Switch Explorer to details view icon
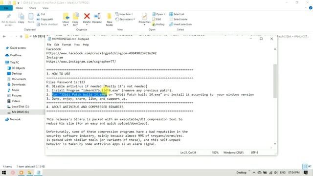The image size is (313, 176). [x=305, y=166]
